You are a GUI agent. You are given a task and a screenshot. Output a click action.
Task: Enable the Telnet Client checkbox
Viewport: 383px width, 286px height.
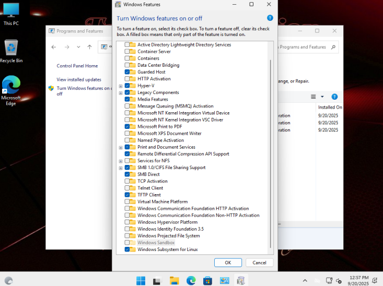[x=127, y=188]
